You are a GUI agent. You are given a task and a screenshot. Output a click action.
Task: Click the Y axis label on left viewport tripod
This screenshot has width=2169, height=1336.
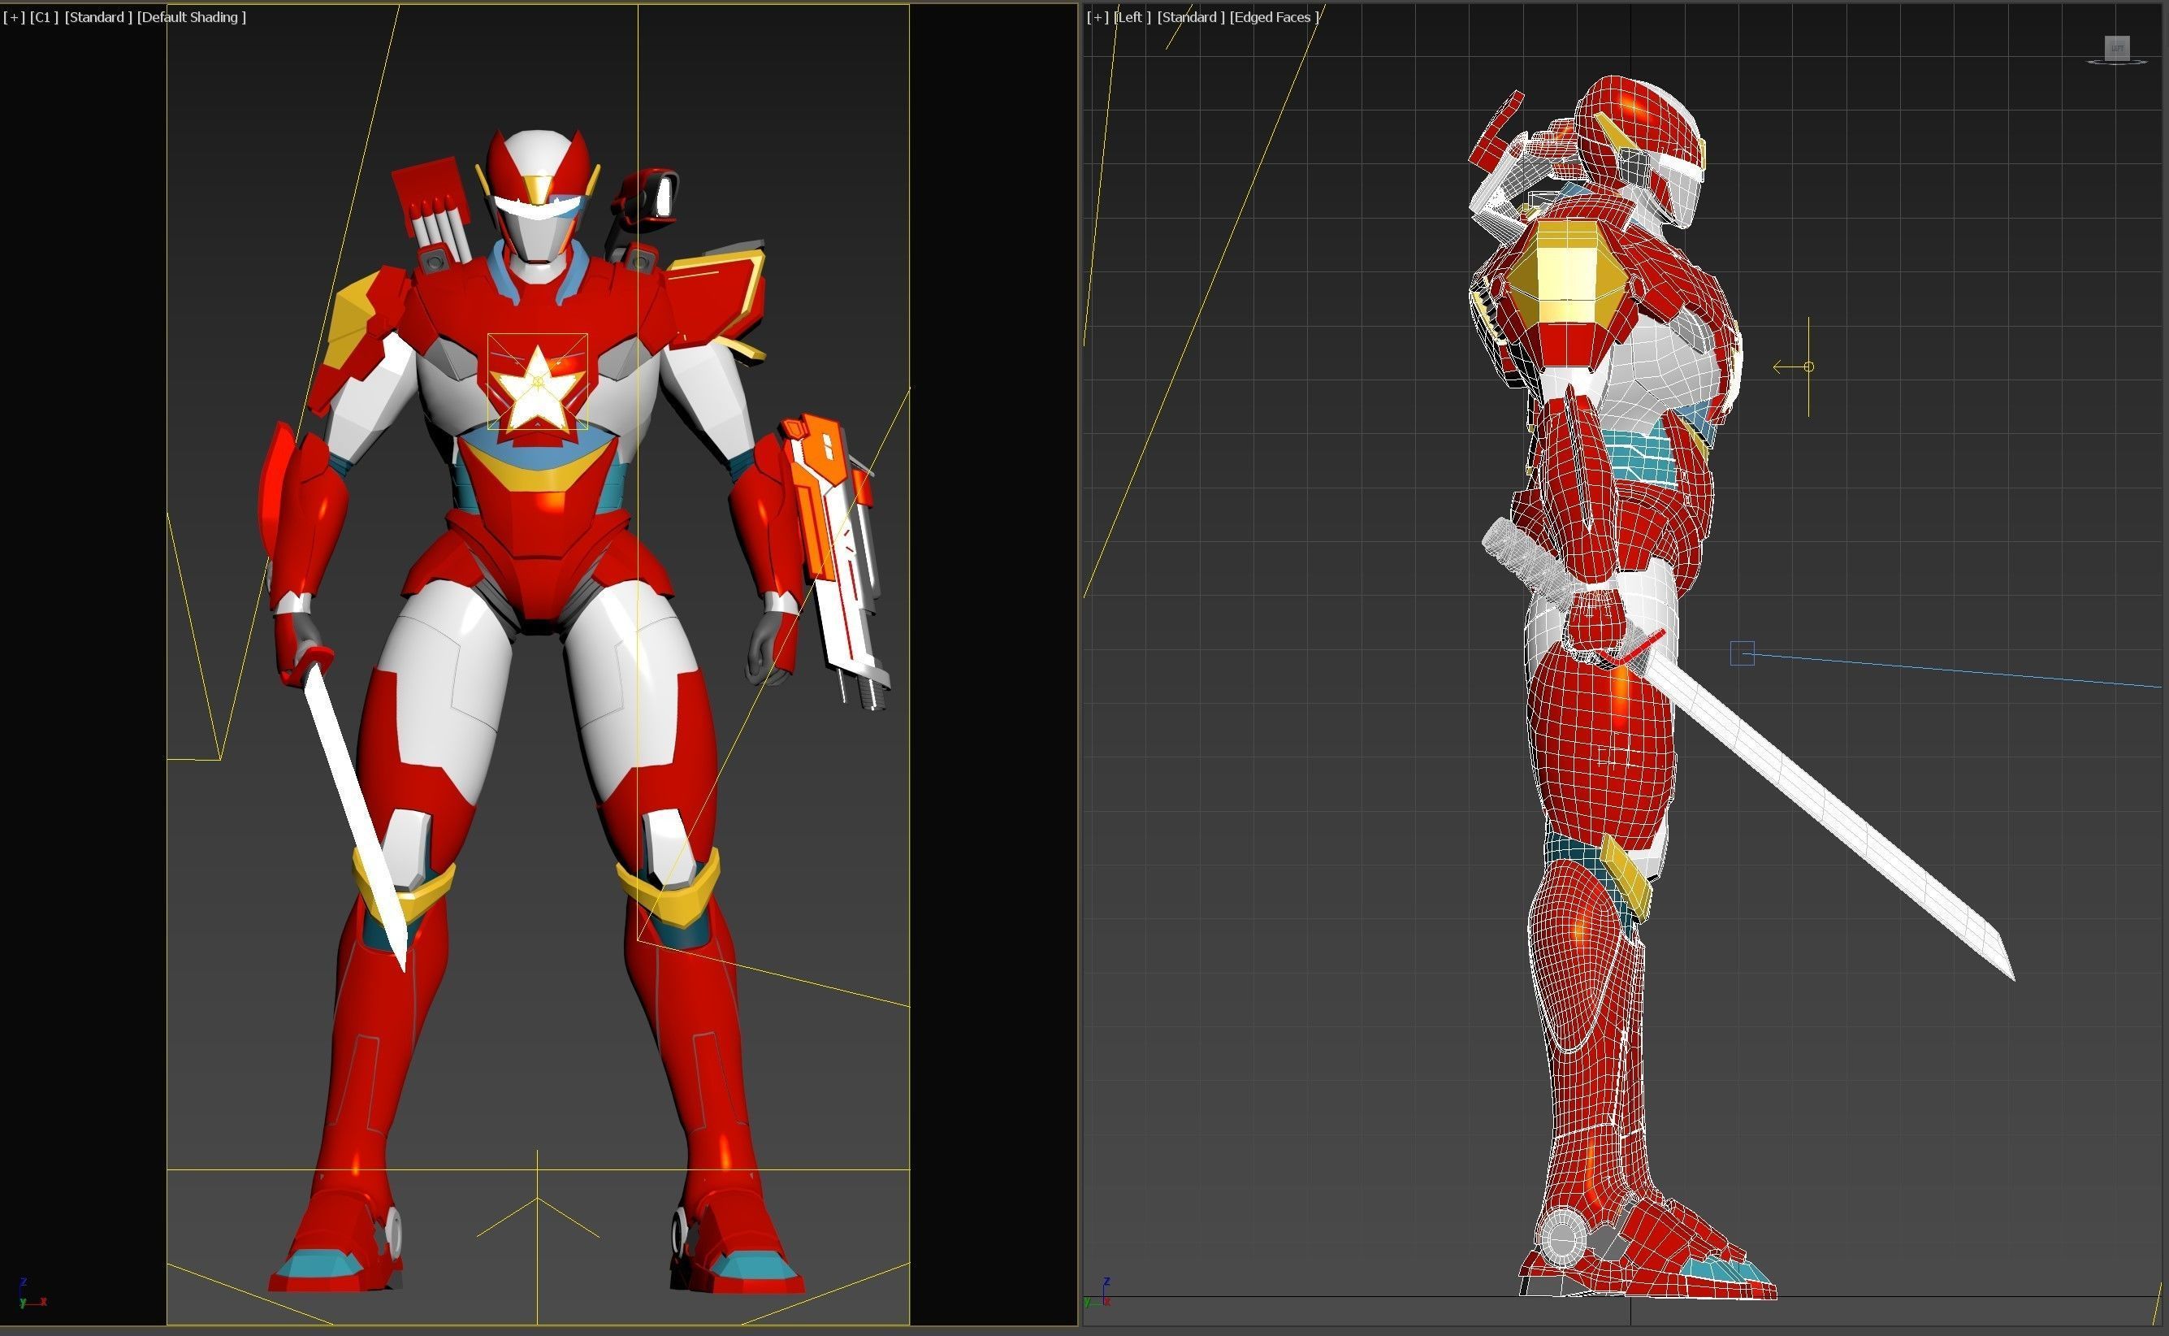click(x=22, y=1304)
